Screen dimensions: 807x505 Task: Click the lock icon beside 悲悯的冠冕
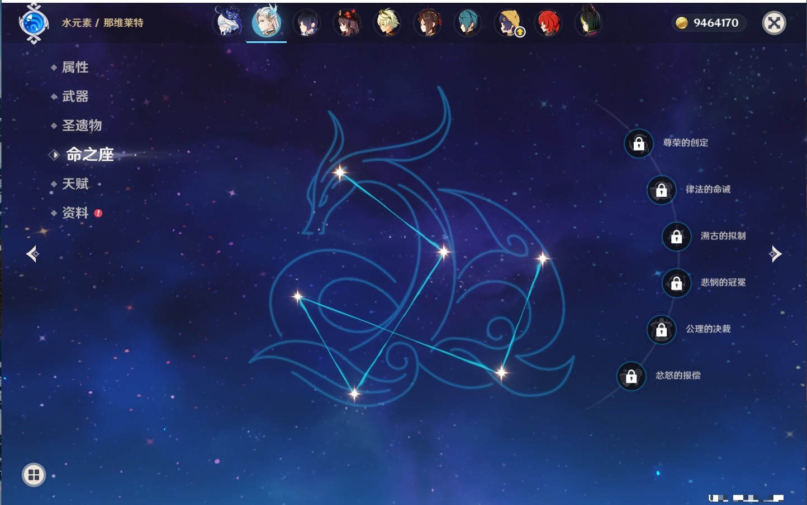pyautogui.click(x=677, y=283)
